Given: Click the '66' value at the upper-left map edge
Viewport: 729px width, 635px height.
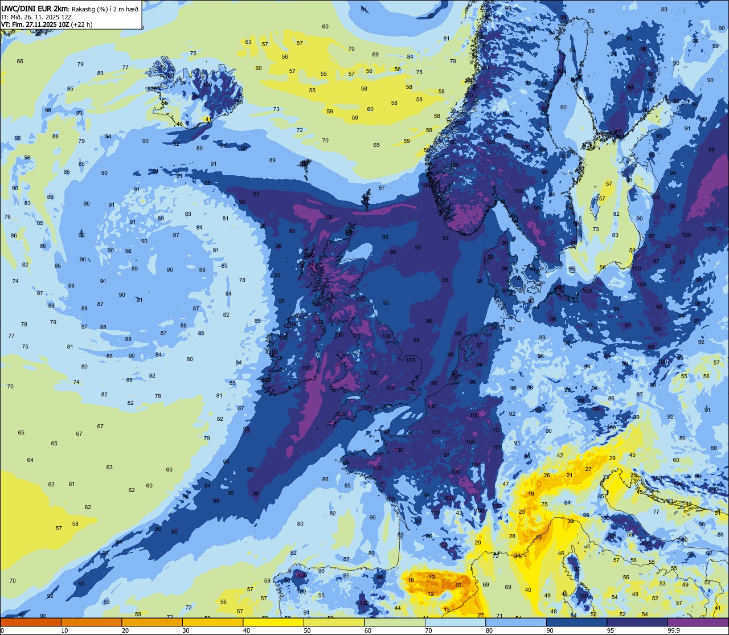Looking at the screenshot, I should pyautogui.click(x=20, y=62).
